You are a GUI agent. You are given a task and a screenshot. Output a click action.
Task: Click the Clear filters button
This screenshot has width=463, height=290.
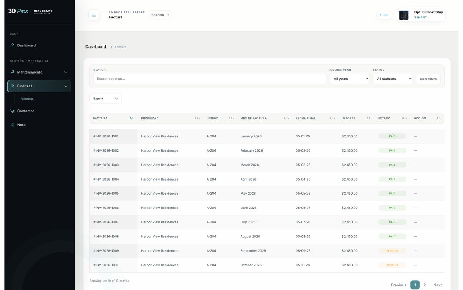[x=428, y=79]
